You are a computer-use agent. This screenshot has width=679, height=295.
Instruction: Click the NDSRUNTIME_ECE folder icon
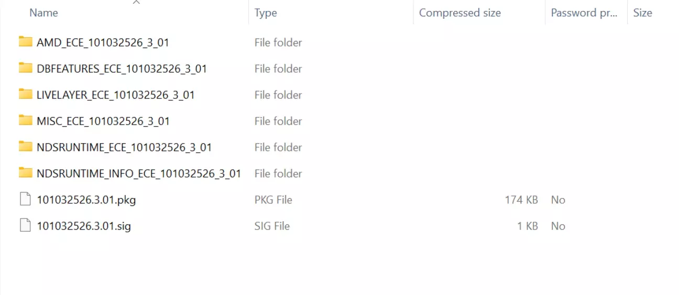25,146
